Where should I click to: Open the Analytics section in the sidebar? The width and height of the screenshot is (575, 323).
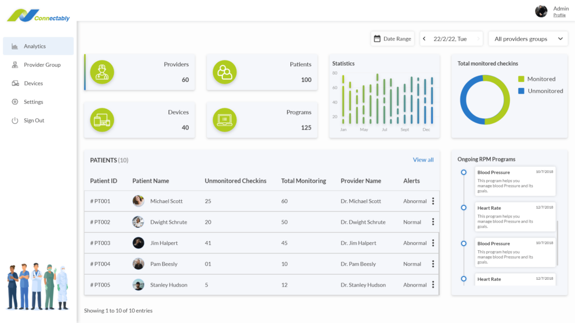34,46
